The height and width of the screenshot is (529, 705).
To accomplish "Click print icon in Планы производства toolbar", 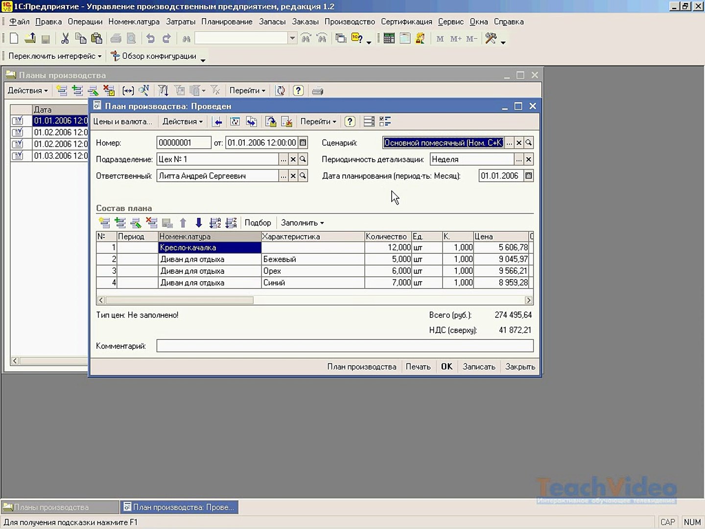I will (x=317, y=91).
